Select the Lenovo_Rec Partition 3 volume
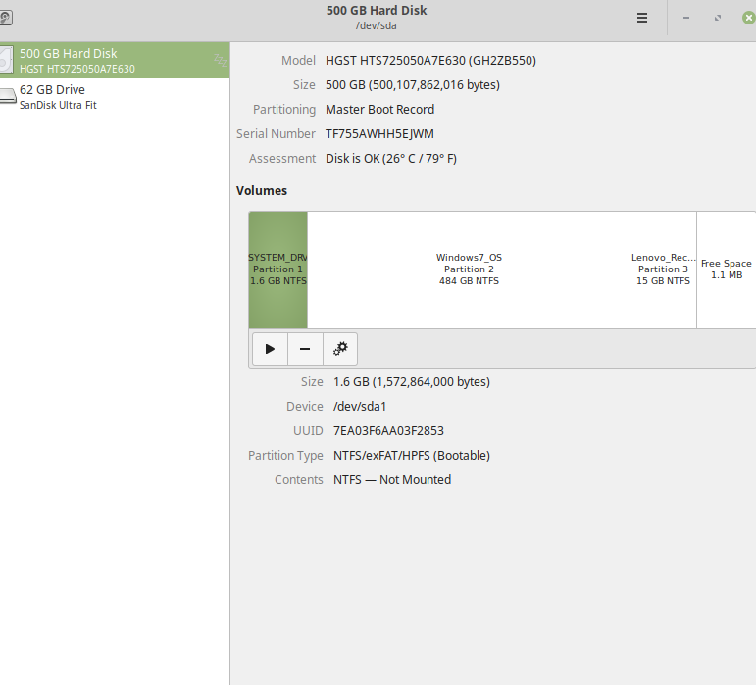 pyautogui.click(x=663, y=269)
